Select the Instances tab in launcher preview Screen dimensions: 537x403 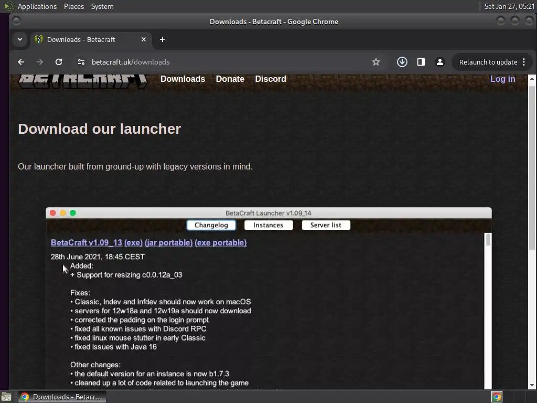click(x=268, y=225)
